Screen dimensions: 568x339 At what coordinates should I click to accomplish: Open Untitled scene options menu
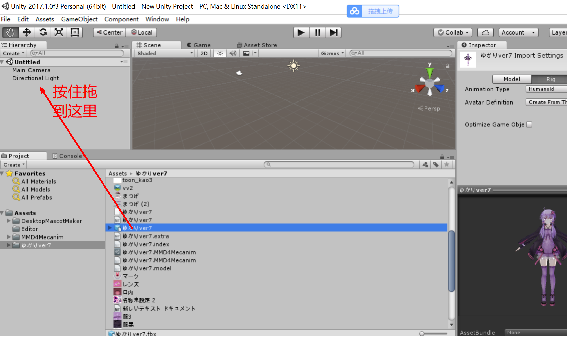[x=124, y=62]
